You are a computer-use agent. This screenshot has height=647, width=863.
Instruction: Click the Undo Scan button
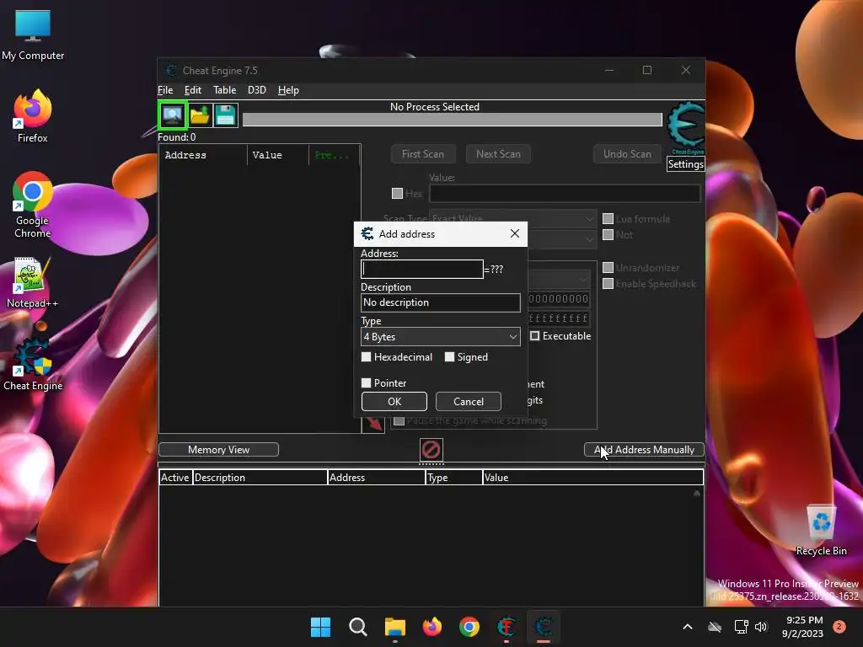(627, 154)
